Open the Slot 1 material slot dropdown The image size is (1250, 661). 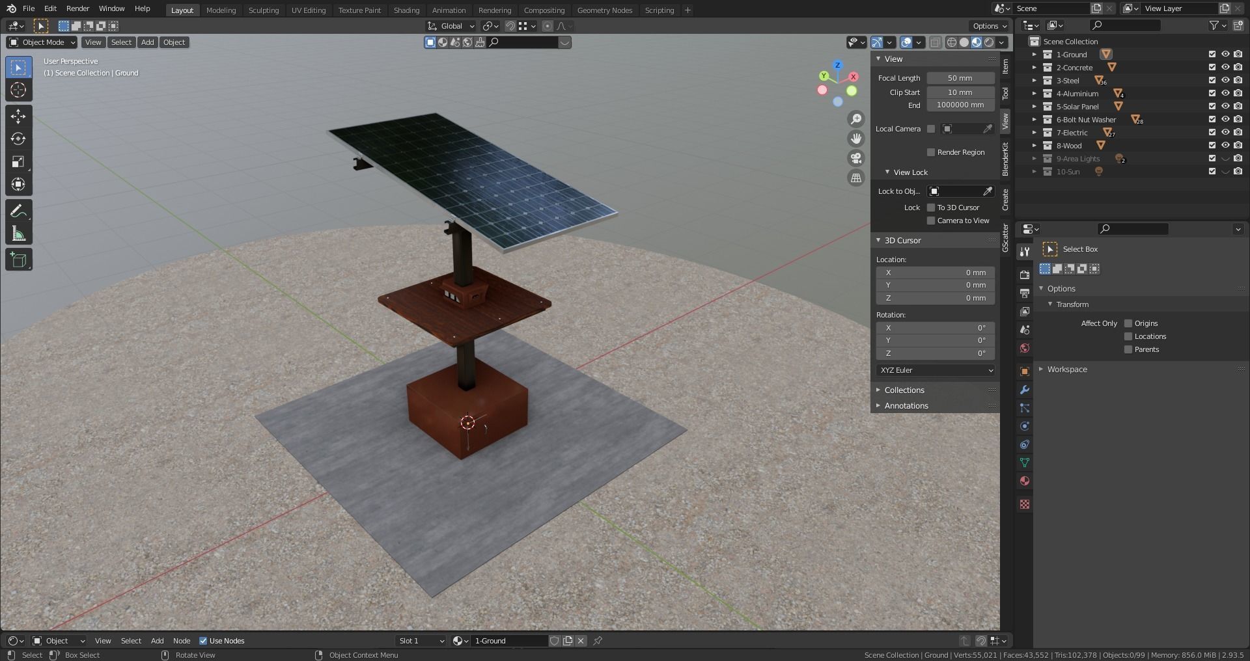[421, 641]
